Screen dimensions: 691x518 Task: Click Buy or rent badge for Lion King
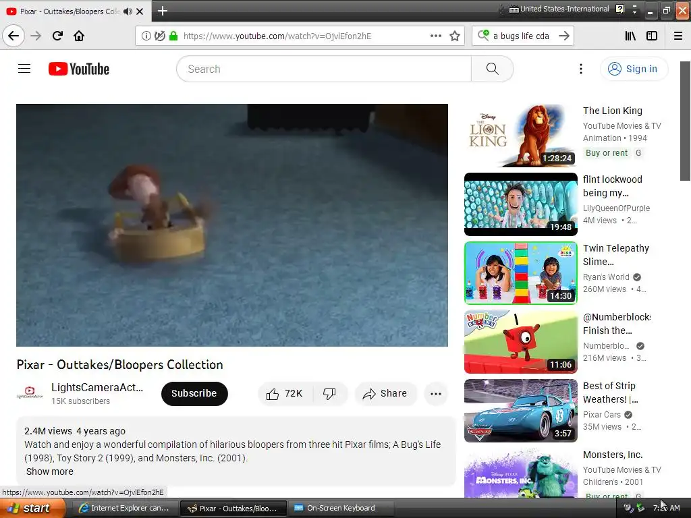click(x=607, y=153)
